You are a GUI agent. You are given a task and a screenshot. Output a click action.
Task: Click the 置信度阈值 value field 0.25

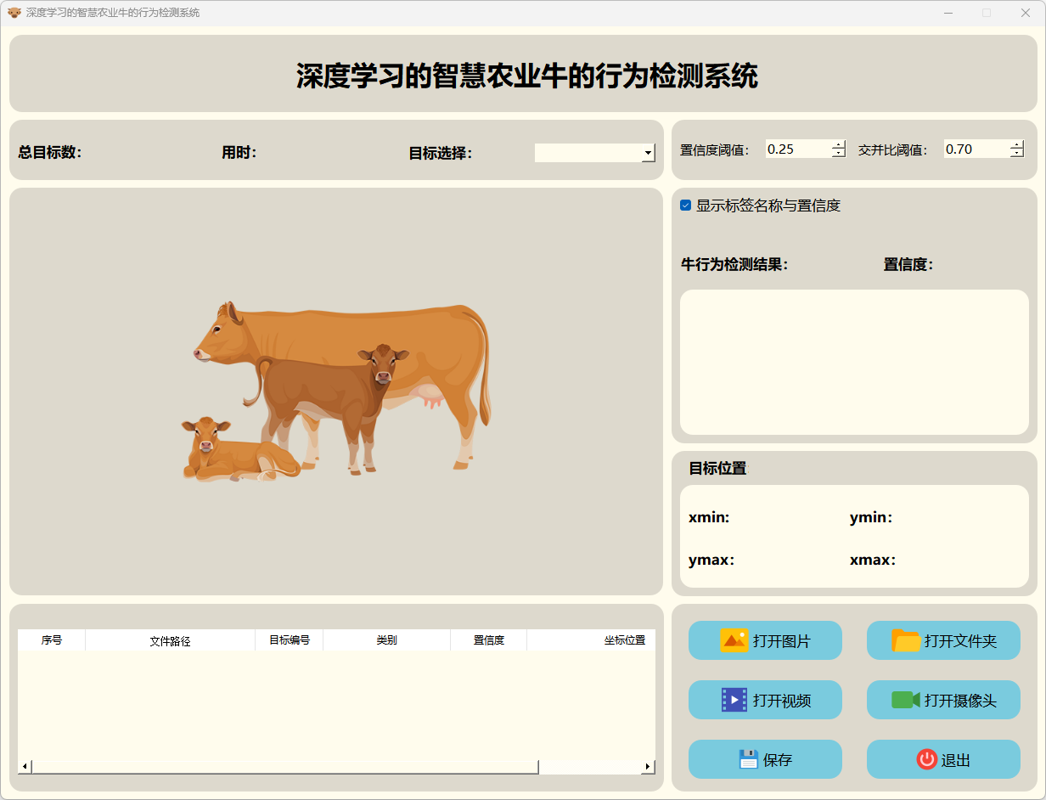[799, 149]
